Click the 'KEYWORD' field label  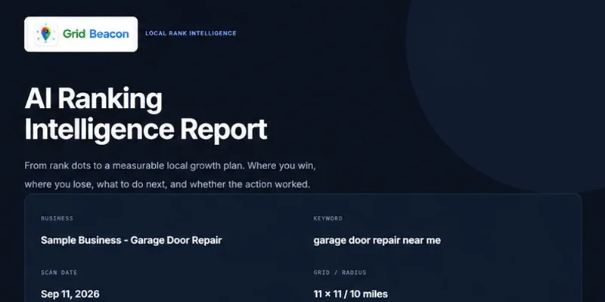click(x=328, y=218)
